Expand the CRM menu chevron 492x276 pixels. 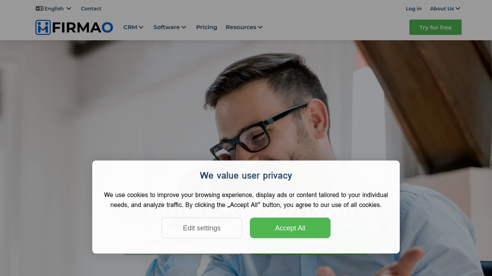[x=141, y=27]
